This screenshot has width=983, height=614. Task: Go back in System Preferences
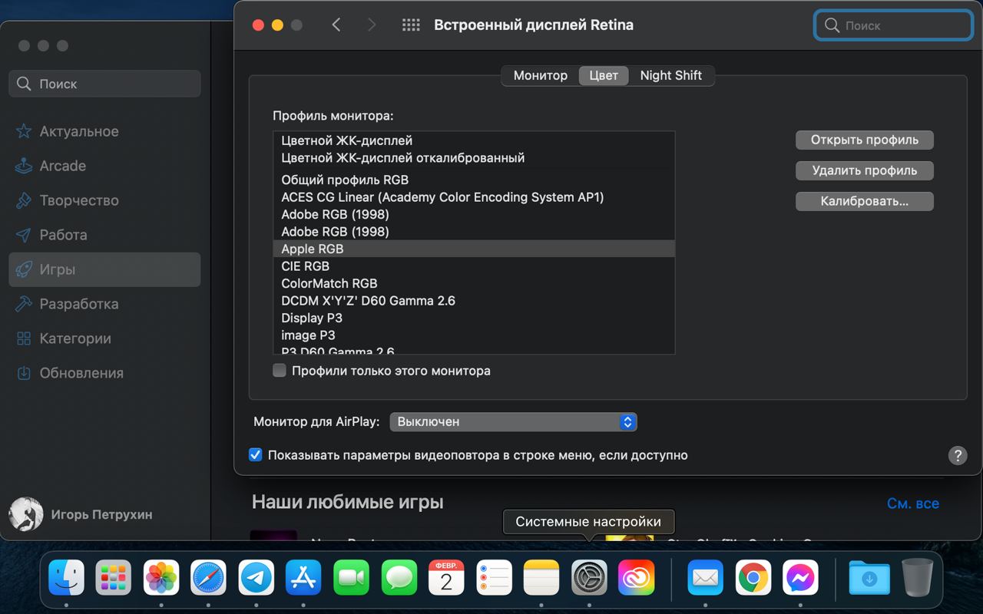[336, 25]
